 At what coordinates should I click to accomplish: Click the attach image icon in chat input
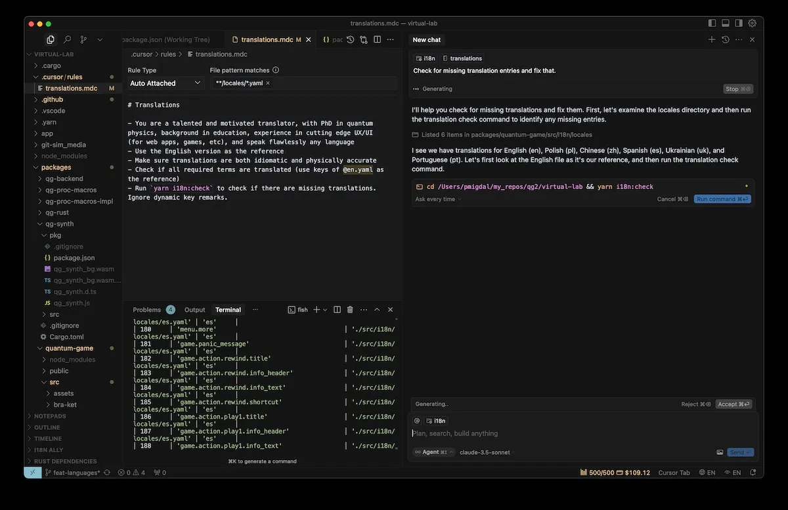point(720,452)
